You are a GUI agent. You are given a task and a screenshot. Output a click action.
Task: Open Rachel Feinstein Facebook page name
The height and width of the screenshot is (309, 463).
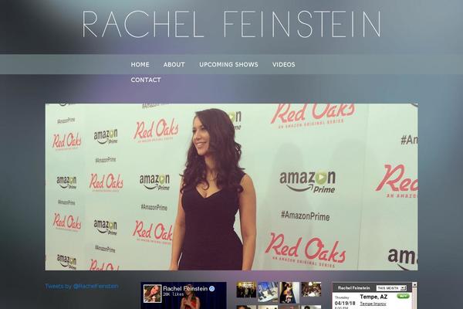(185, 288)
